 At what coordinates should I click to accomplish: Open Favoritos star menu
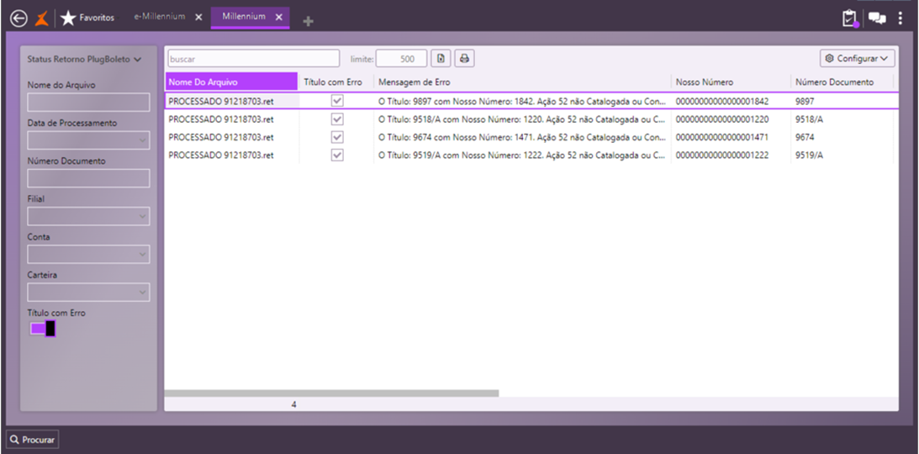(x=87, y=18)
